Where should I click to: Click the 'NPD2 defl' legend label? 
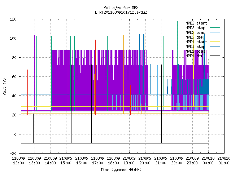point(195,37)
